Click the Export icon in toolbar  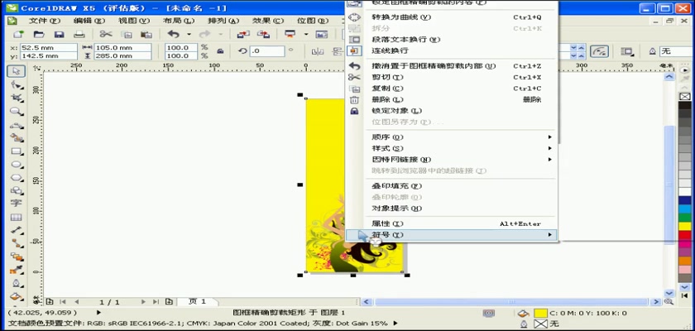coord(264,34)
